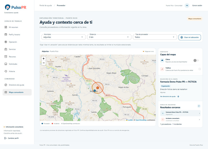Click the Cambiar perfil link
The width and height of the screenshot is (208, 149).
pos(11,138)
